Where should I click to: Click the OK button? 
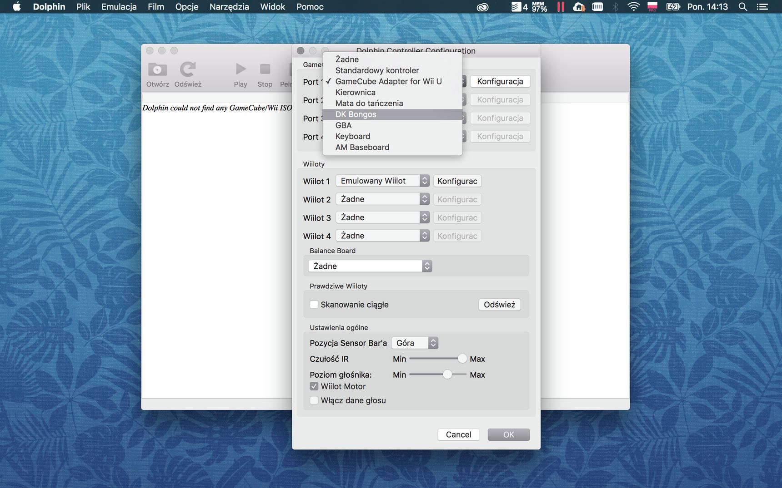point(509,434)
